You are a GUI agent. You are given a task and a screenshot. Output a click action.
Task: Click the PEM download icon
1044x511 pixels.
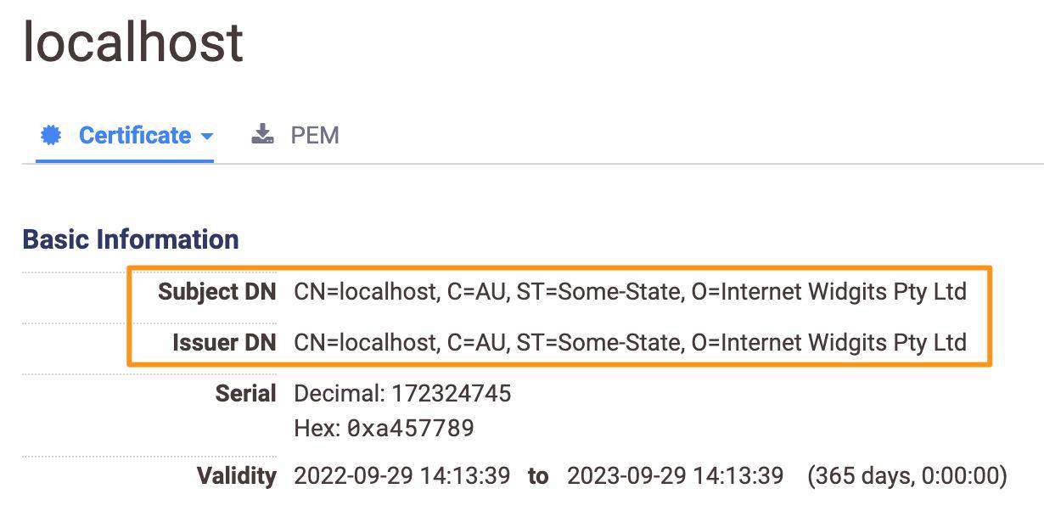(x=262, y=135)
